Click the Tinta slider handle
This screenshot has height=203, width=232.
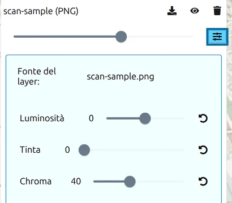[84, 150]
